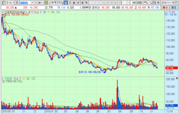This screenshot has width=179, height=114.
Task: Click the stock search magnifier icon
Action: [x=36, y=3]
